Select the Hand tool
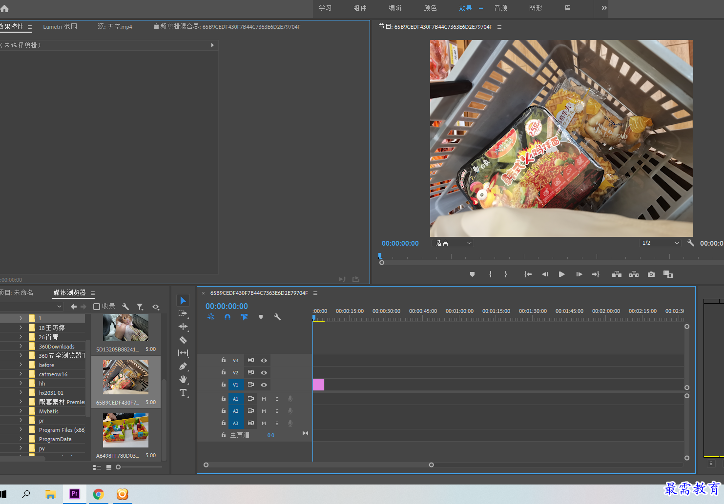This screenshot has width=724, height=504. [183, 379]
